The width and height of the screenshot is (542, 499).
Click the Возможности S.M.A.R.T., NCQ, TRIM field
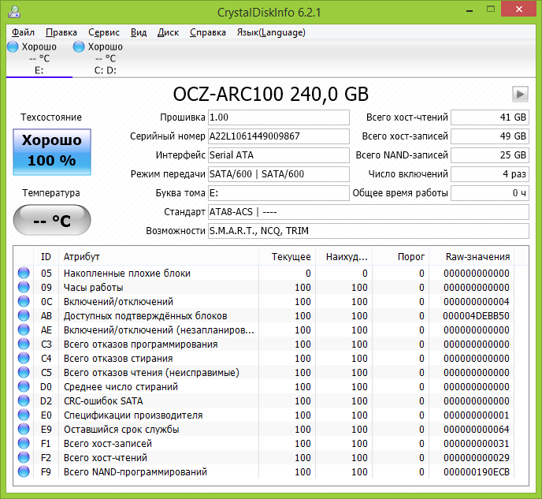369,231
